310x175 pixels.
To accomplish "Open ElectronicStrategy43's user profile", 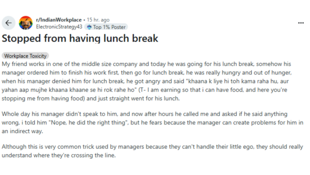I will (59, 27).
